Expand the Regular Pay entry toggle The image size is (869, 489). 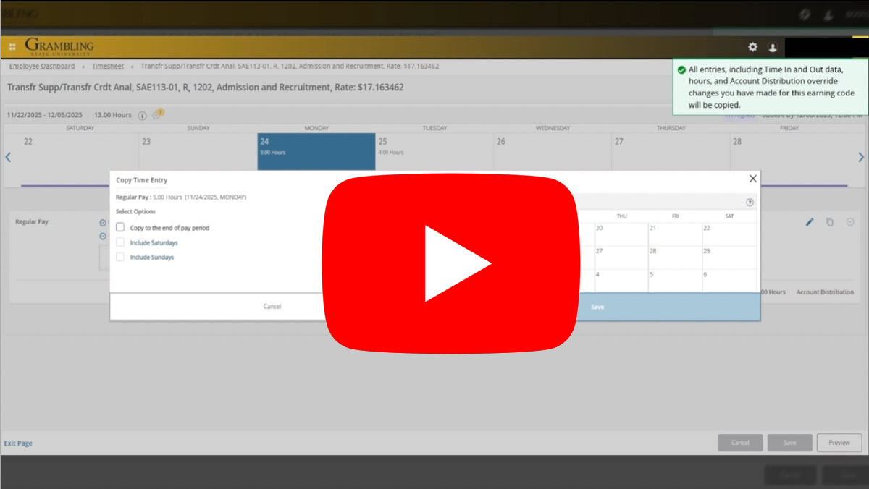[103, 223]
